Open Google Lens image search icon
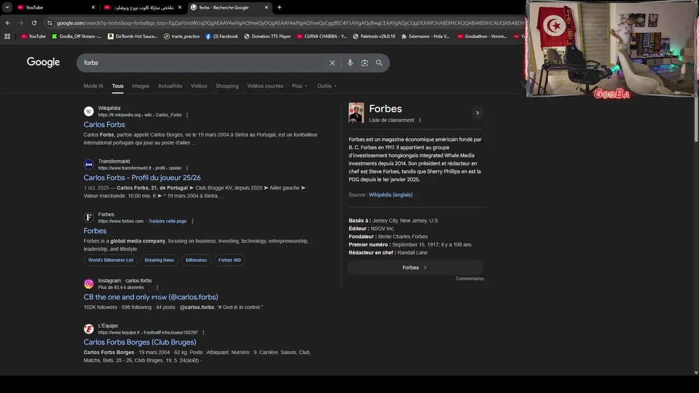Screen dimensions: 699x393 point(365,63)
